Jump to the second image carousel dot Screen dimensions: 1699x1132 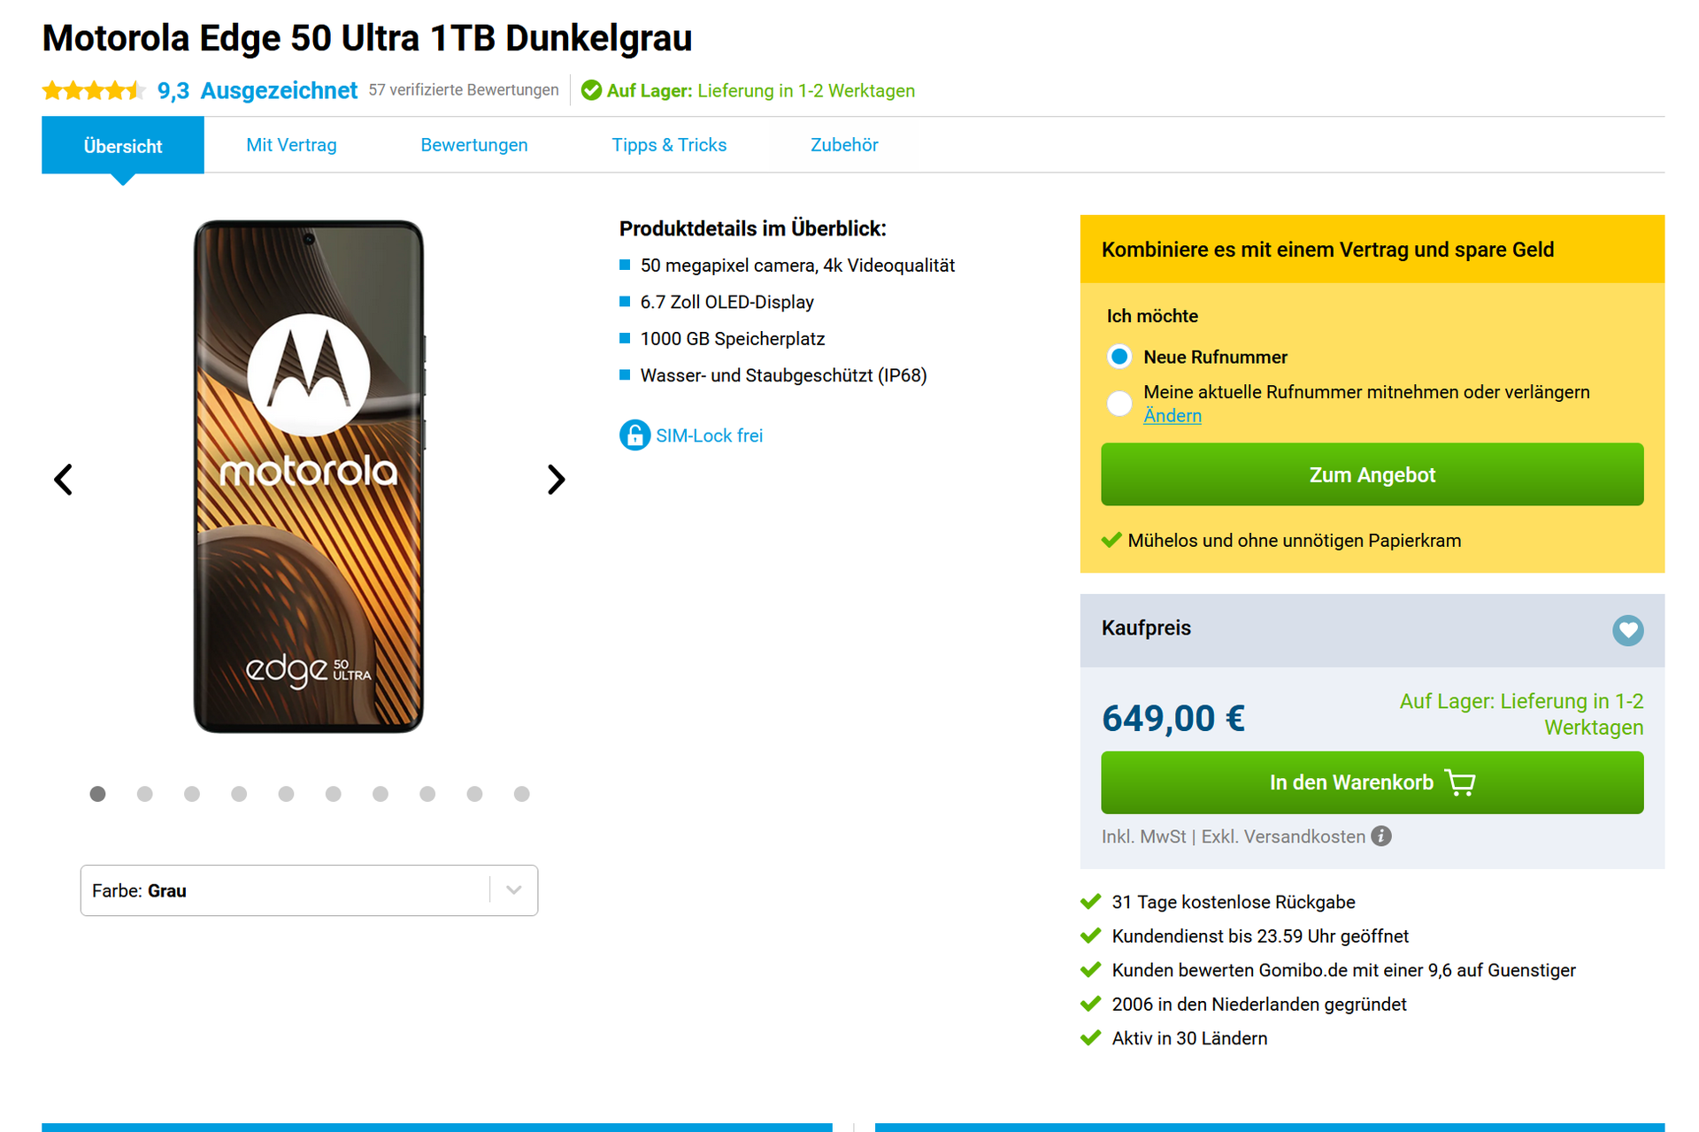(145, 794)
